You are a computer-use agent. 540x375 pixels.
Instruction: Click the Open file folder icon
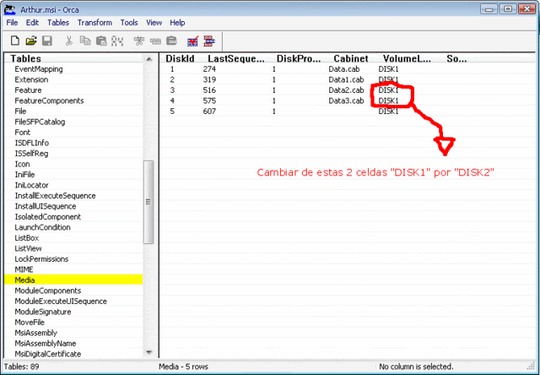tap(31, 41)
